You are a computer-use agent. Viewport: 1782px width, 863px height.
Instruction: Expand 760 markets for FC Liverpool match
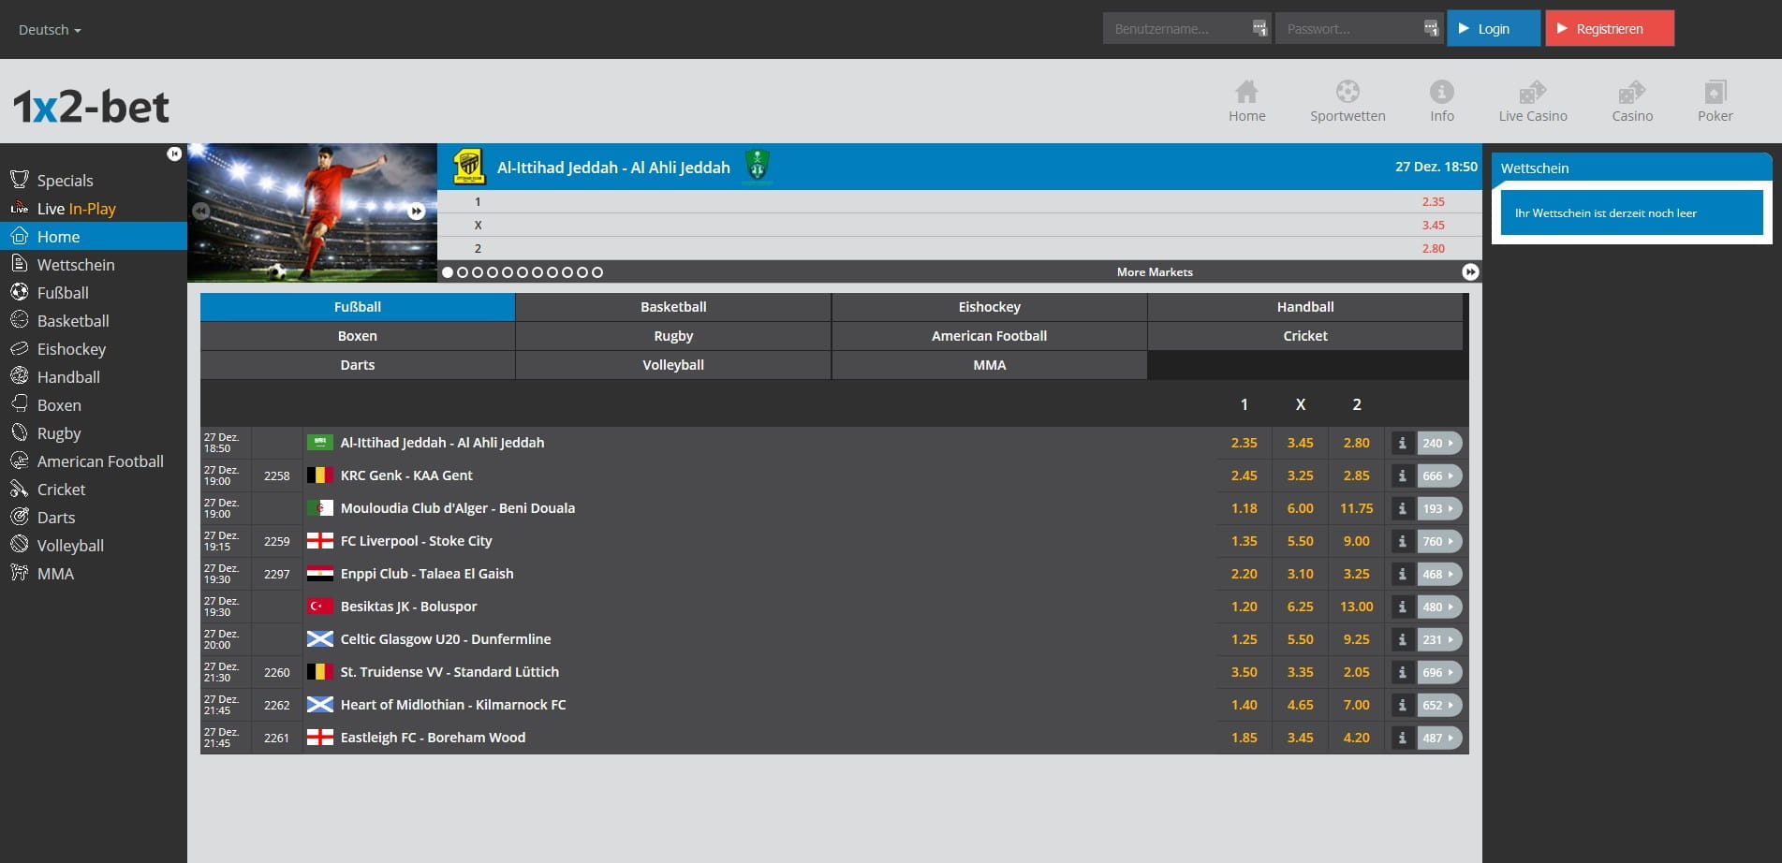(x=1439, y=541)
